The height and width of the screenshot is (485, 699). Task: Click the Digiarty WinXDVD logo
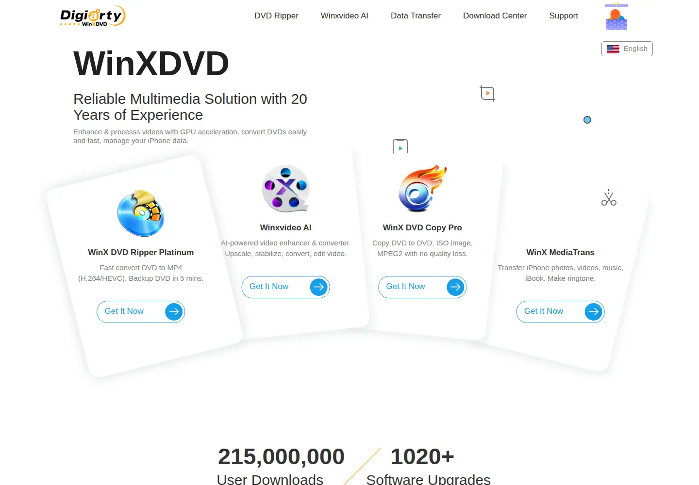coord(93,16)
